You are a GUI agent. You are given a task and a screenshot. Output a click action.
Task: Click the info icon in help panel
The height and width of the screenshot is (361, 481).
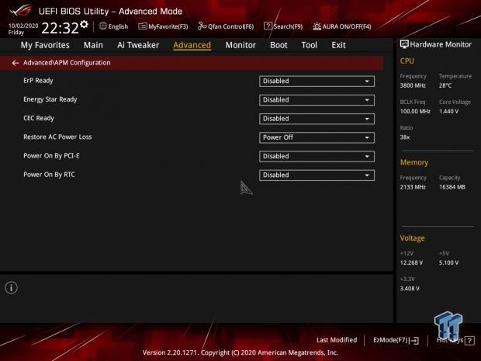click(x=12, y=287)
